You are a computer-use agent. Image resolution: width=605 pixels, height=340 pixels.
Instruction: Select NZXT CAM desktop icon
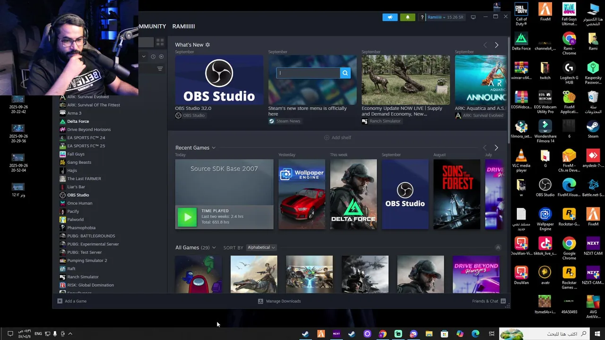point(593,246)
